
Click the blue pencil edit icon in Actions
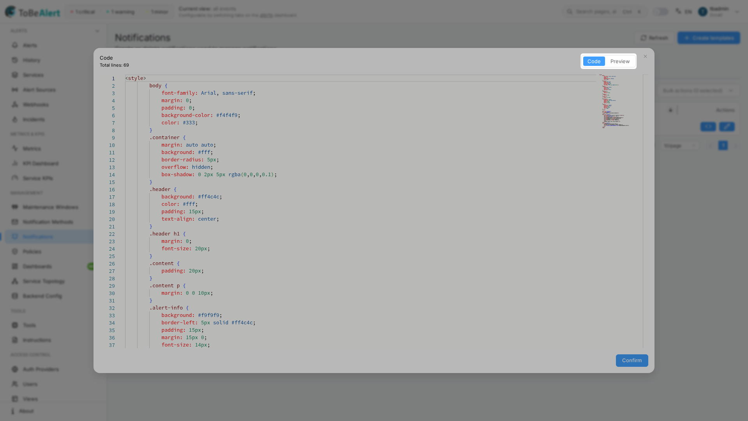727,127
